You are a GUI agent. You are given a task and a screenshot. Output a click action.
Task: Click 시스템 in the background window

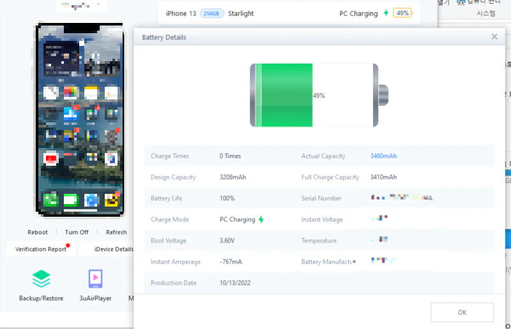(x=485, y=13)
